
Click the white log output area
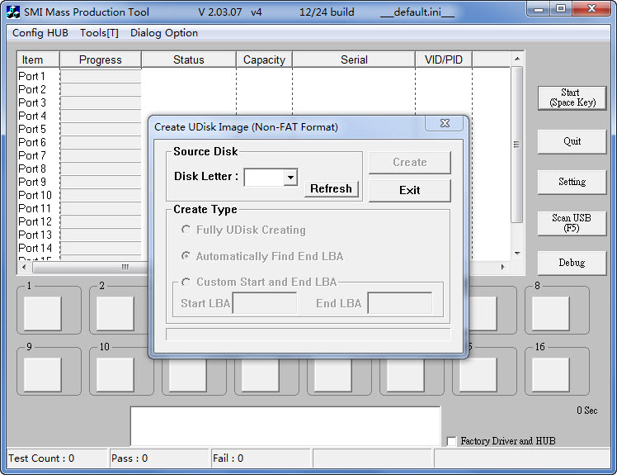click(285, 426)
